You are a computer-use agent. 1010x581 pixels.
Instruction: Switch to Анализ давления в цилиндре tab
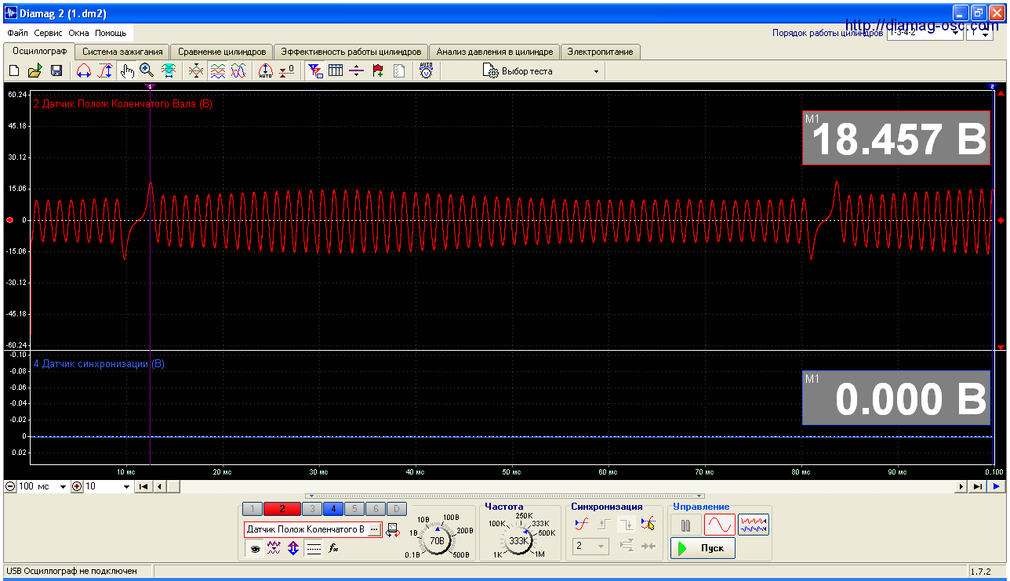click(495, 52)
